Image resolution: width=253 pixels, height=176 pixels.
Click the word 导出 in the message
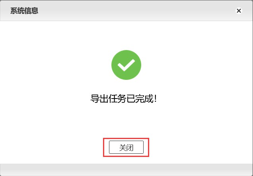pyautogui.click(x=99, y=99)
